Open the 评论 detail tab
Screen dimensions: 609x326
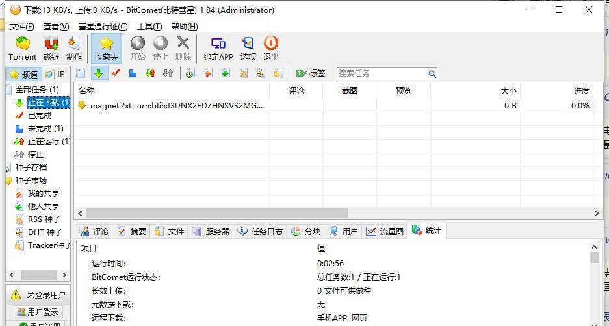click(94, 231)
